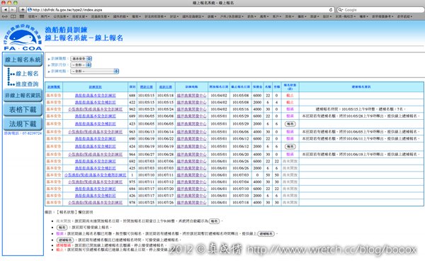Click the 額滿 status in class 962 row
Viewport: 425px width, 261px height.
(x=290, y=109)
